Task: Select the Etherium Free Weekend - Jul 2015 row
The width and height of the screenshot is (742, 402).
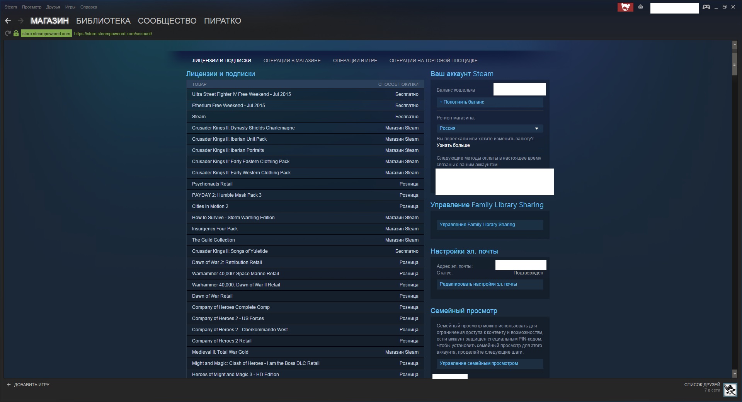Action: click(305, 106)
